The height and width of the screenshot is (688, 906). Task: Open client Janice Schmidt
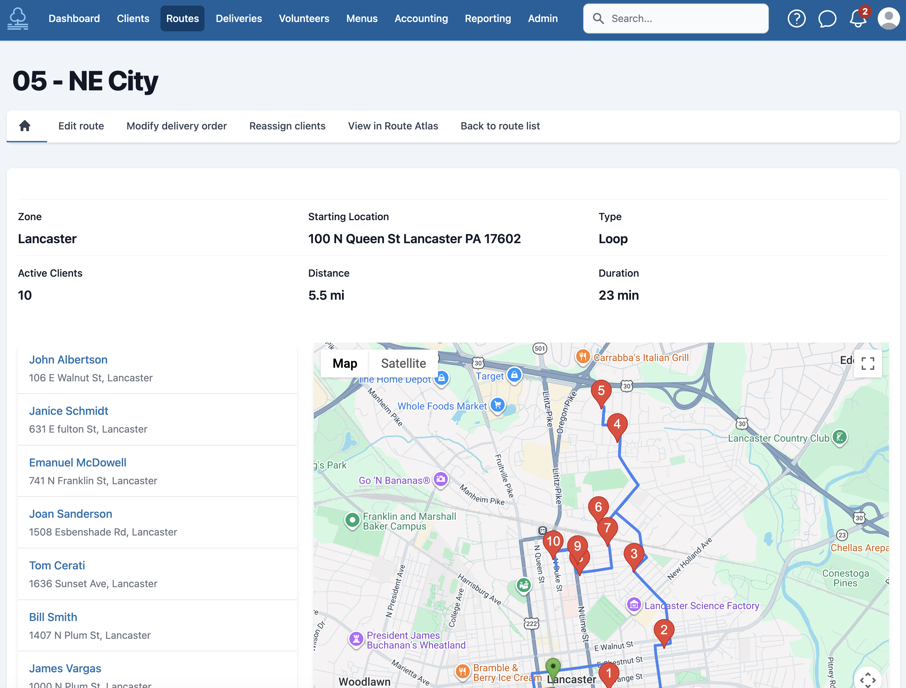pos(68,411)
